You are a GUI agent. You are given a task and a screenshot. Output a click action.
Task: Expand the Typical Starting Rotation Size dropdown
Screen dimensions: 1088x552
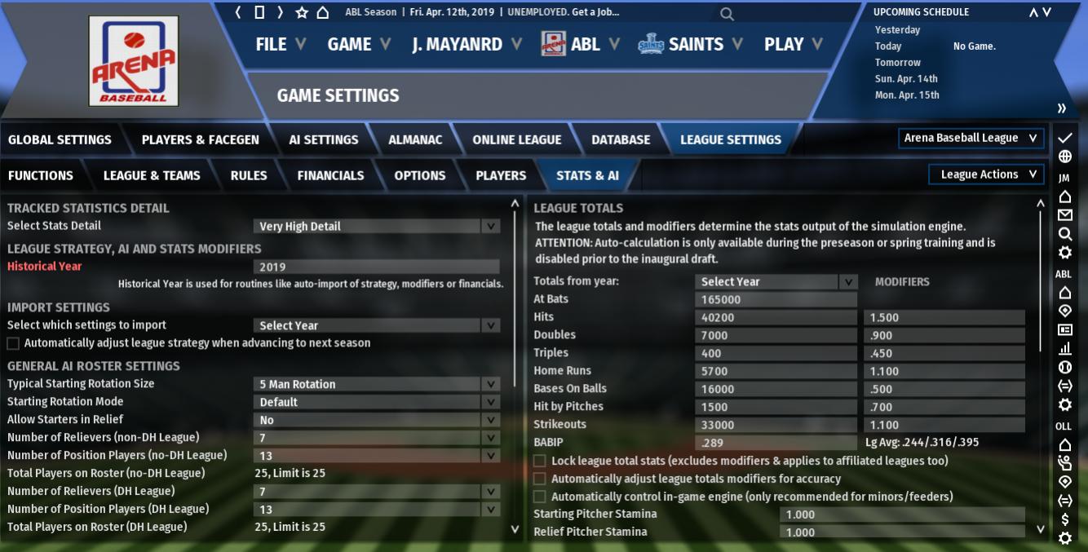tap(376, 384)
